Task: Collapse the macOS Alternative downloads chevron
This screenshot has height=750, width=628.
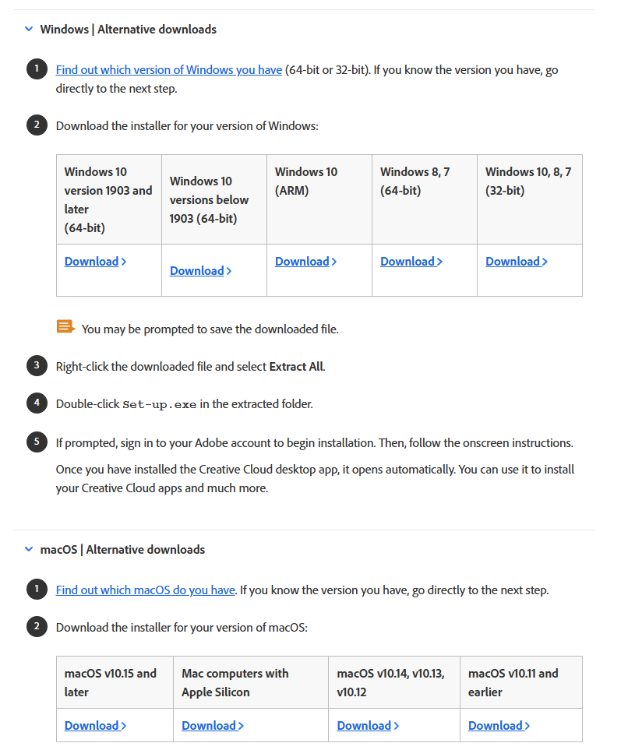Action: (x=29, y=550)
